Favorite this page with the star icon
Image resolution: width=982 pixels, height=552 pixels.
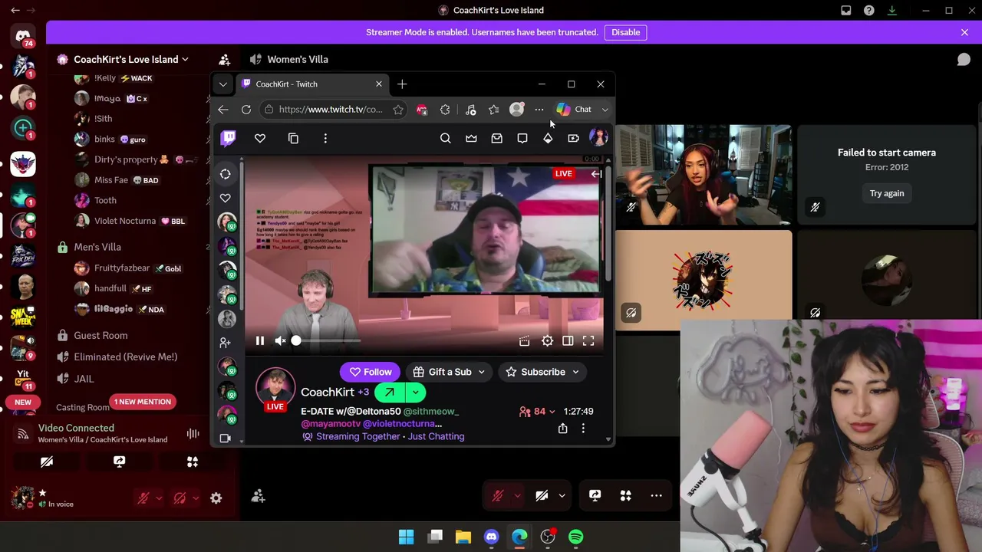point(398,110)
